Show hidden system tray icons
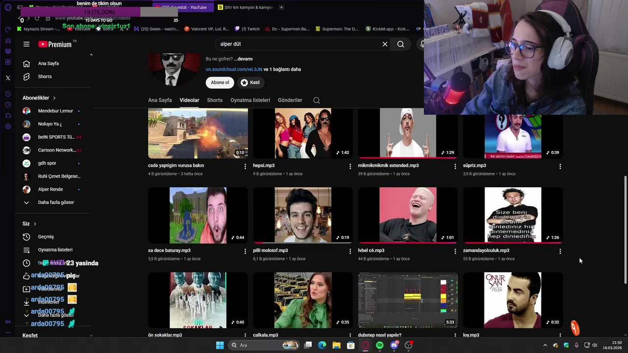The image size is (628, 353). 545,345
